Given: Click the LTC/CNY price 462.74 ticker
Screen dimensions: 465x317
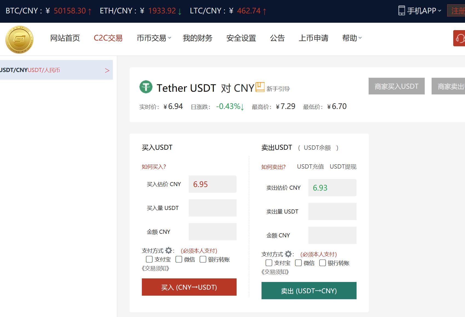Looking at the screenshot, I should coord(249,11).
